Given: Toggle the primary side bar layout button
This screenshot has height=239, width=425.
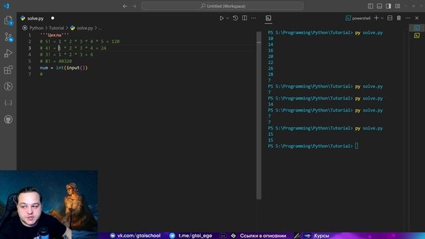Looking at the screenshot, I should (x=371, y=6).
